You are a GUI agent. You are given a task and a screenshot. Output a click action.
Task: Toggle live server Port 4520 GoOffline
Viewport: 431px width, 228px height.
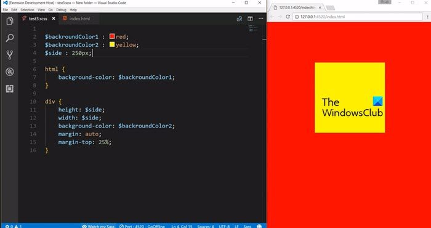coord(142,226)
